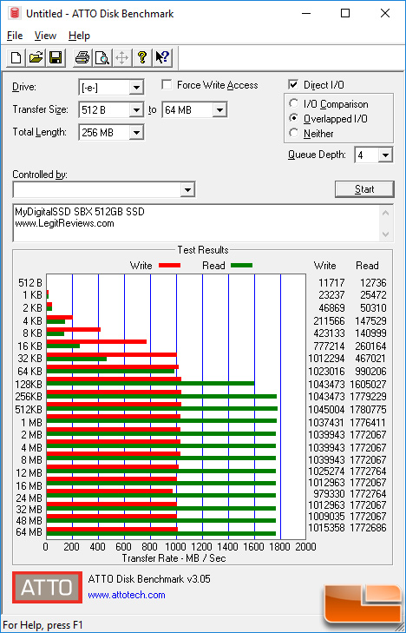406x633 pixels.
Task: Uncheck the Direct I/O checkbox
Action: [x=293, y=85]
